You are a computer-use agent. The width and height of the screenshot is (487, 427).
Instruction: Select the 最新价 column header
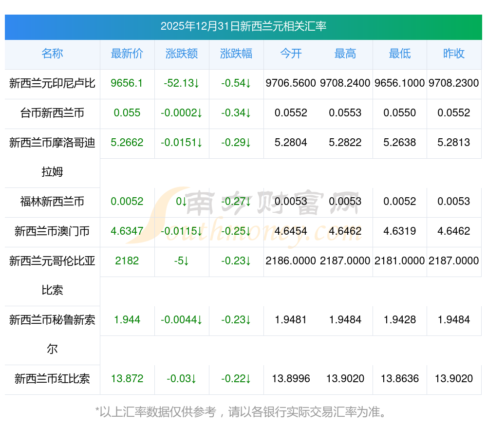(127, 54)
